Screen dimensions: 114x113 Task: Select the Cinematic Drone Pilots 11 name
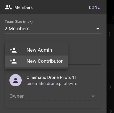point(52,77)
